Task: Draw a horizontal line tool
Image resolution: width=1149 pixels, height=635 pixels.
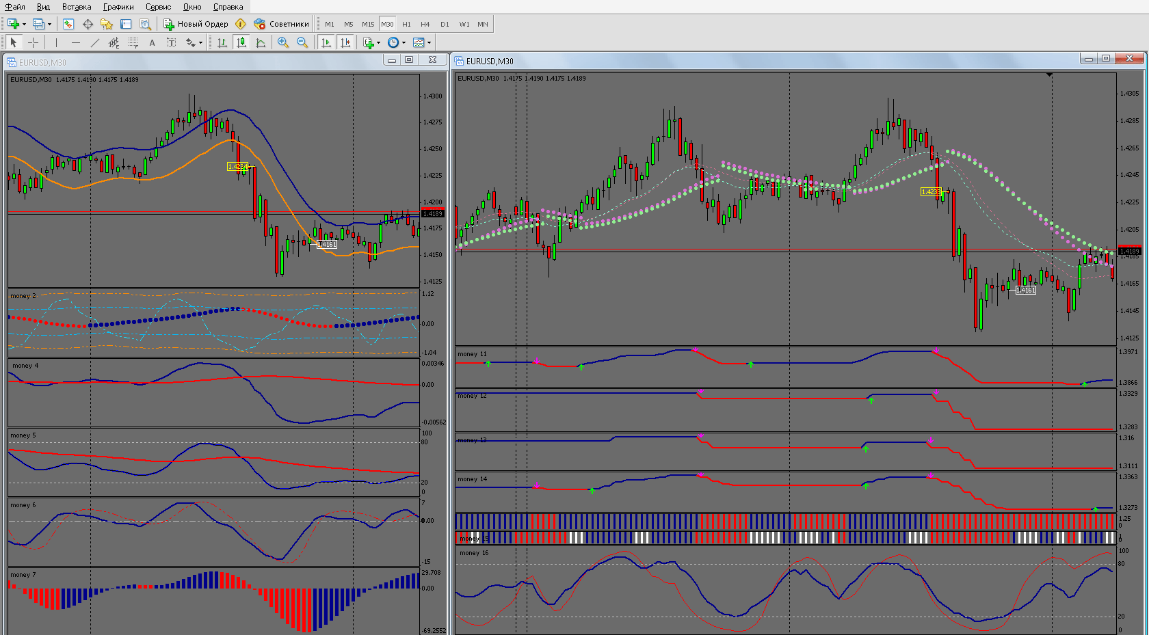Action: tap(76, 42)
